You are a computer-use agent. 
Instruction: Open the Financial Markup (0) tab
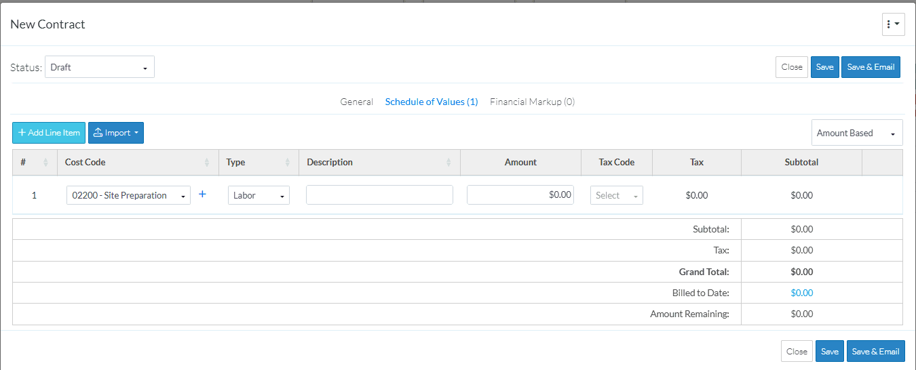pos(533,102)
